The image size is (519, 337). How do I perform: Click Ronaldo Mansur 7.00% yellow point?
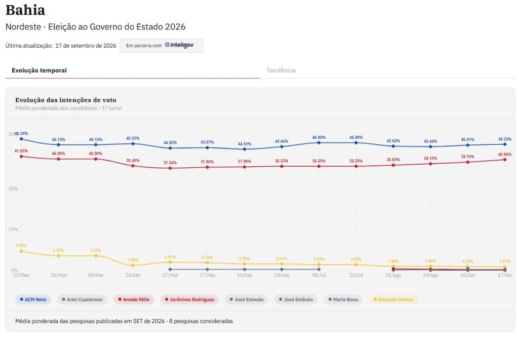21,251
